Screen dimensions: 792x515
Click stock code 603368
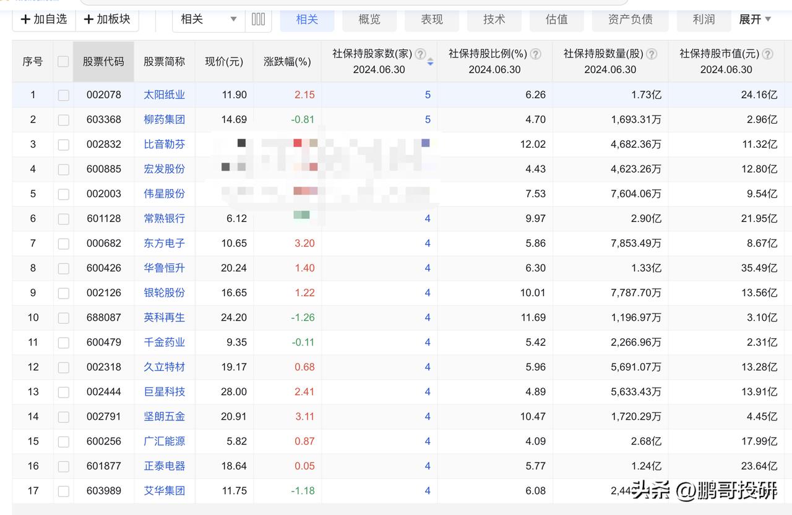coord(104,119)
